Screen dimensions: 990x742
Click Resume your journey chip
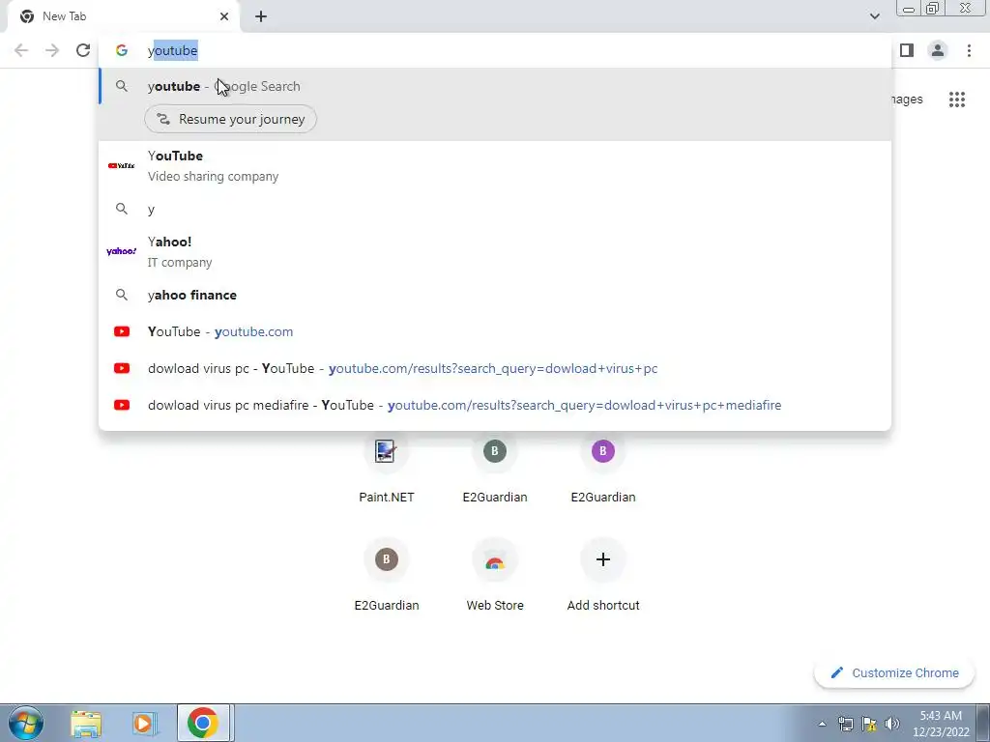click(x=230, y=119)
